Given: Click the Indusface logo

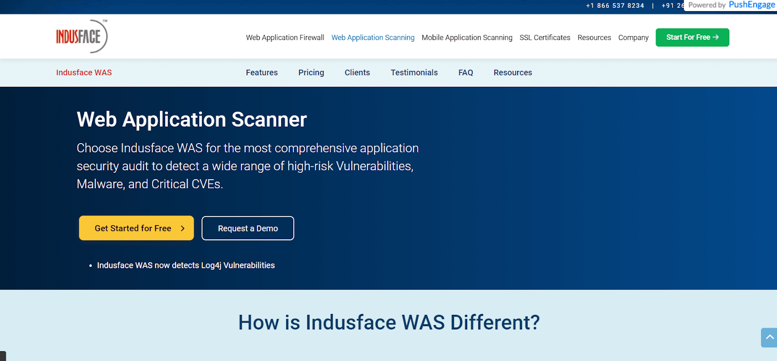Looking at the screenshot, I should [82, 36].
